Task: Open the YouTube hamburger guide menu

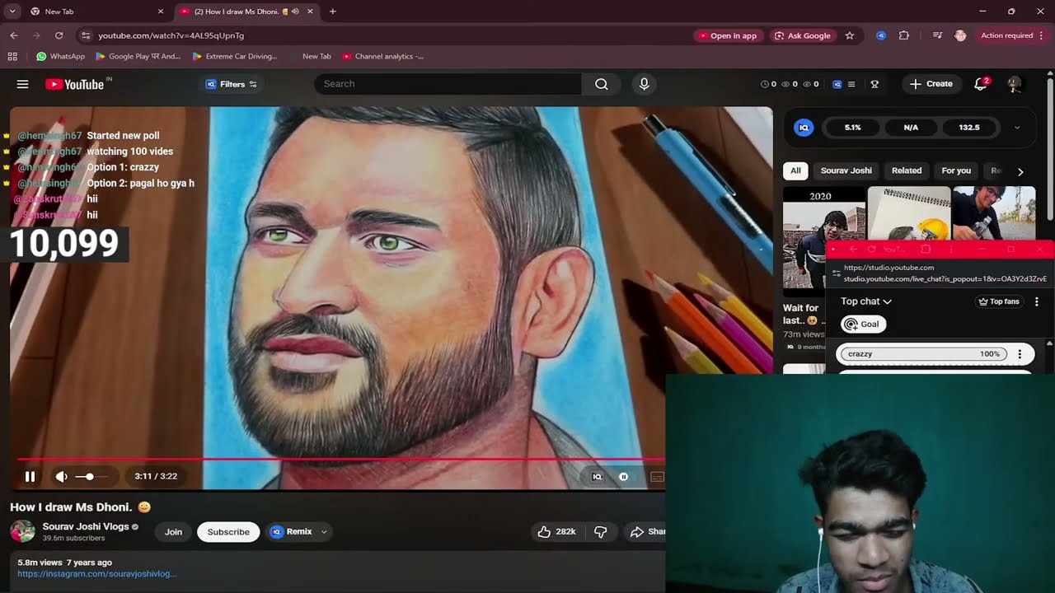Action: (22, 84)
